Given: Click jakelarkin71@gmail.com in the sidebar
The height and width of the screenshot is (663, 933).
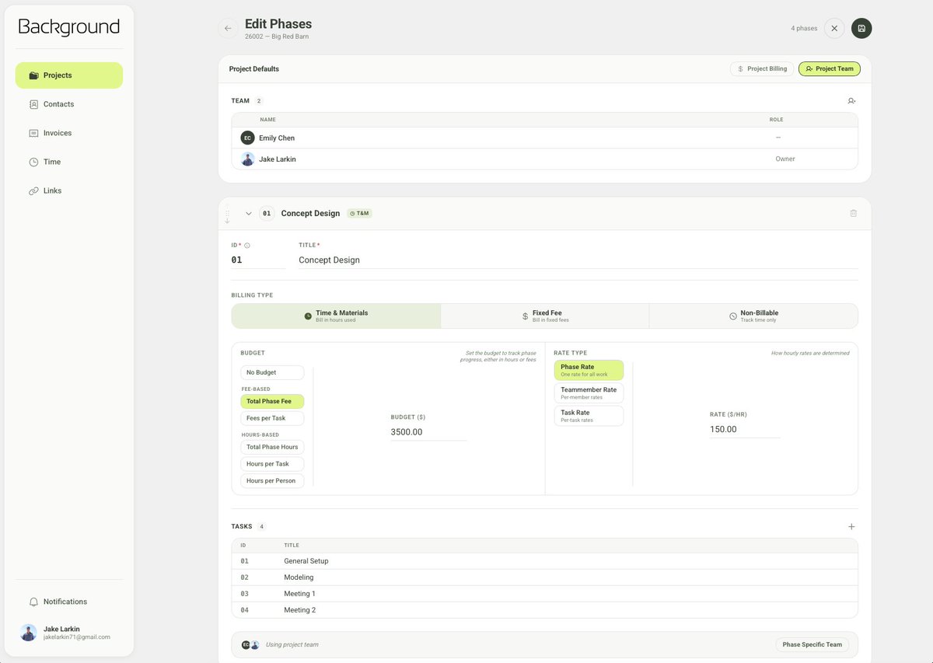Looking at the screenshot, I should (x=77, y=637).
